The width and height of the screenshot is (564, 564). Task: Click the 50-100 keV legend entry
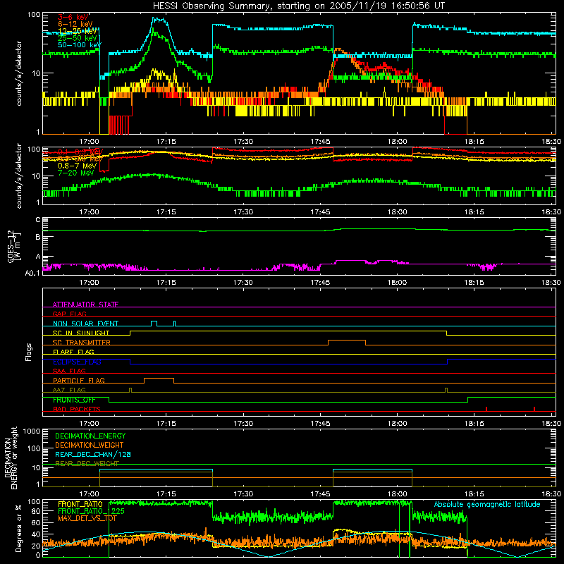click(80, 45)
